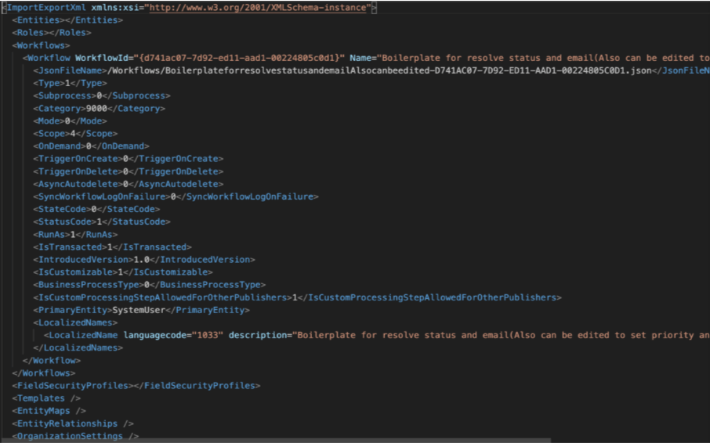The height and width of the screenshot is (443, 710).
Task: Click the closing Workflow tag
Action: (52, 360)
